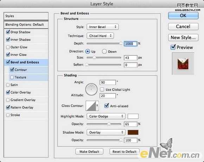The image size is (204, 162).
Task: Click the white highlight color swatch
Action: click(133, 116)
